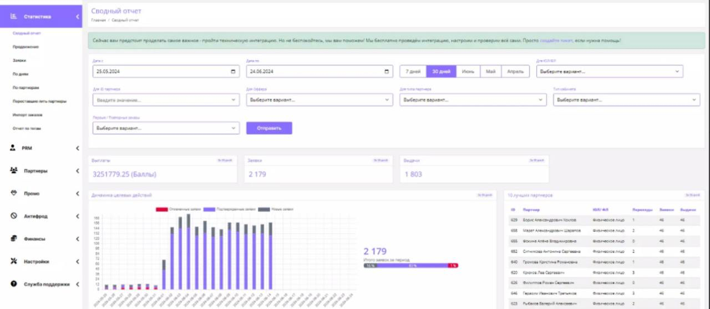
Task: Open По партнерам report
Action: [x=25, y=88]
